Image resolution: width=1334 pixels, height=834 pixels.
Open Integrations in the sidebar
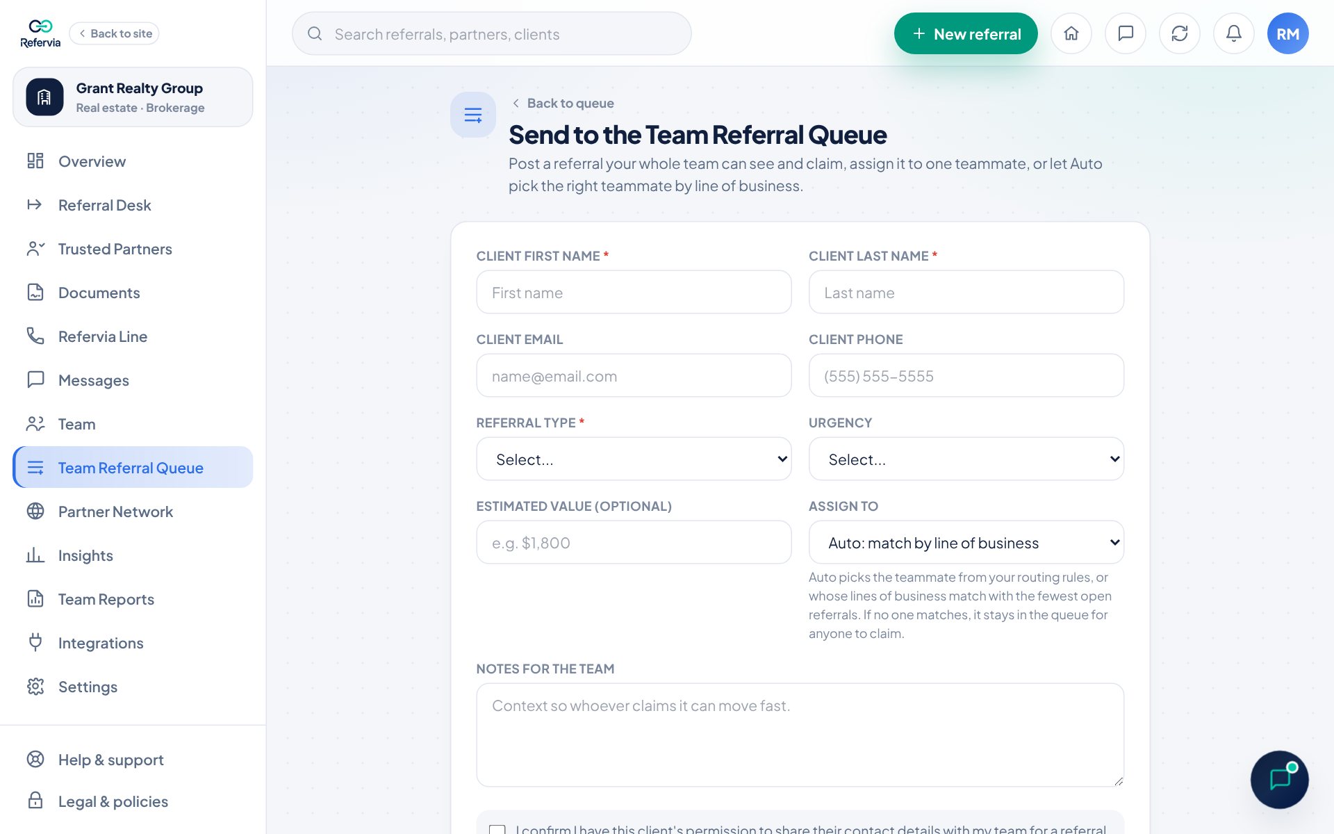133,643
